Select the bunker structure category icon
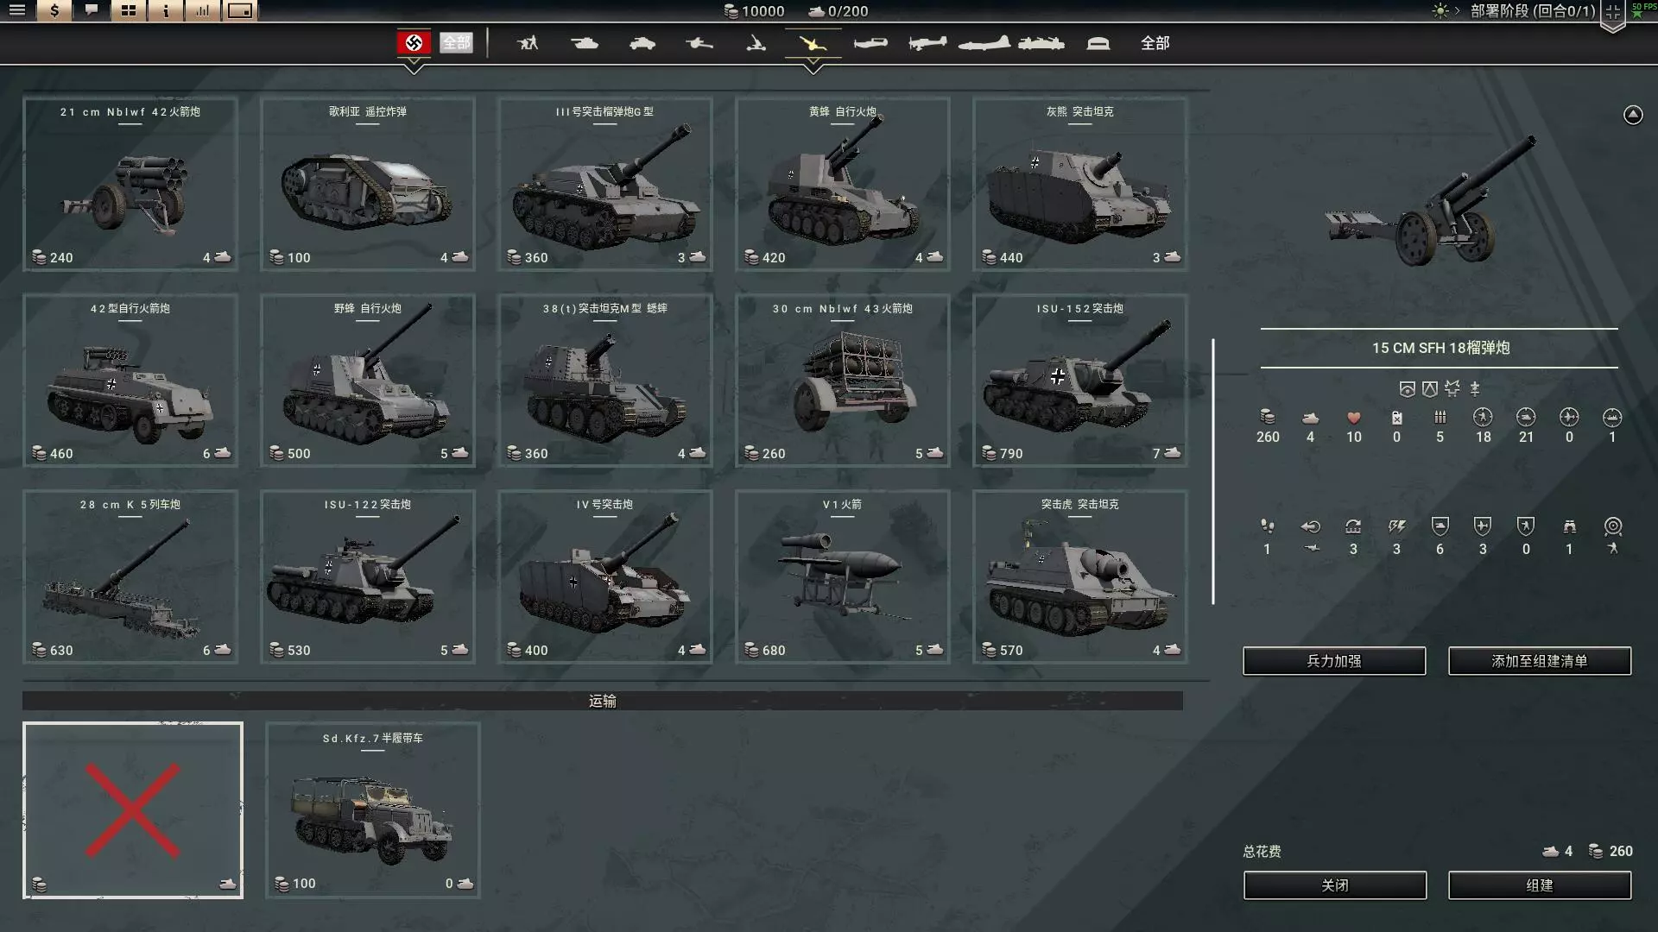This screenshot has width=1658, height=932. pyautogui.click(x=1098, y=42)
